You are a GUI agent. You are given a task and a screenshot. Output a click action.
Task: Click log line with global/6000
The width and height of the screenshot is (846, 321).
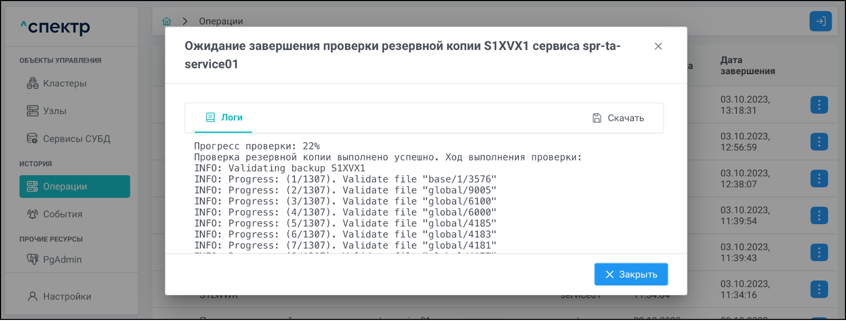(x=345, y=212)
